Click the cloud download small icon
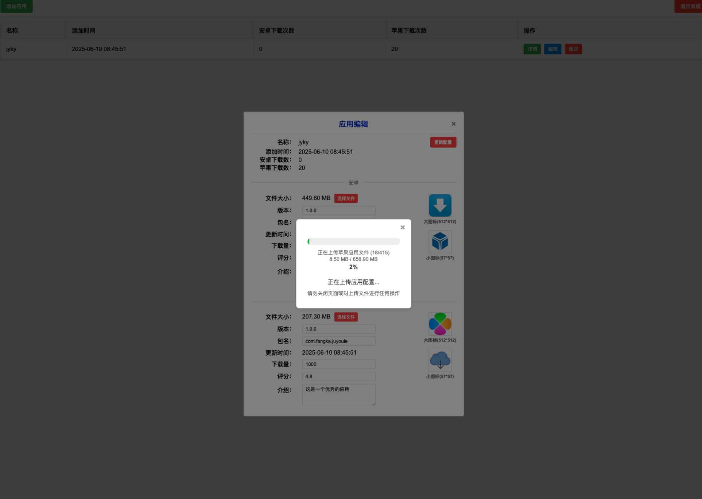 (x=440, y=360)
